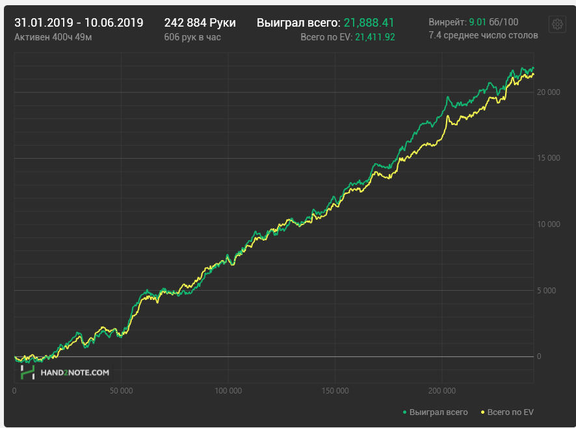Click the y-axis label 20 000
This screenshot has width=576, height=428.
(549, 92)
